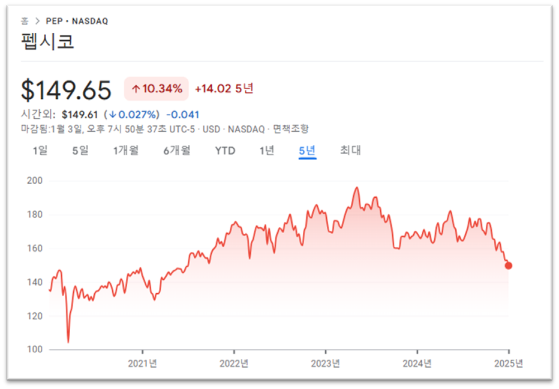Click the 펩시코 company title
Viewport: 559px width, 389px height.
click(47, 41)
